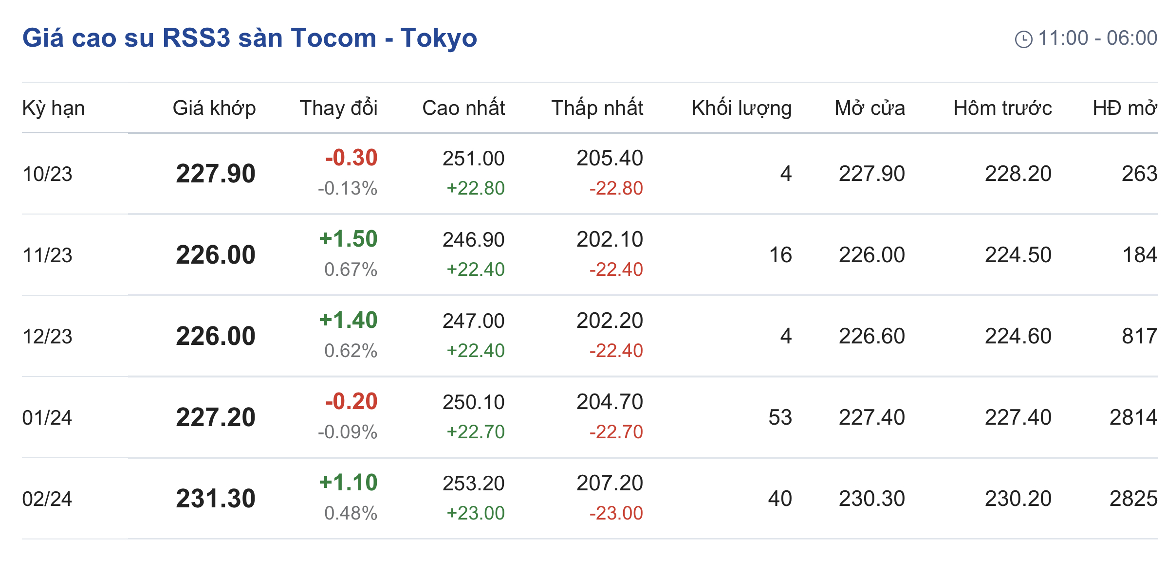The image size is (1166, 574).
Task: Select the Kỳ hạn column header
Action: (54, 108)
